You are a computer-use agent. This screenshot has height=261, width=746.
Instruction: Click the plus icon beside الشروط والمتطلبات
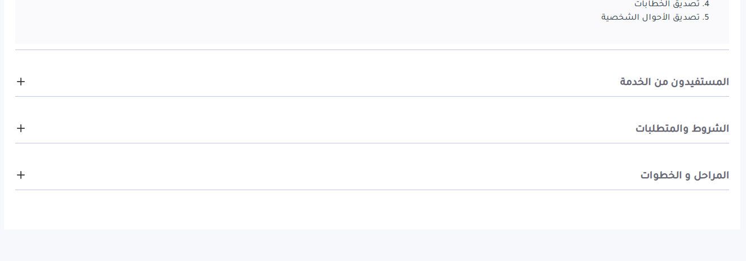pos(21,128)
